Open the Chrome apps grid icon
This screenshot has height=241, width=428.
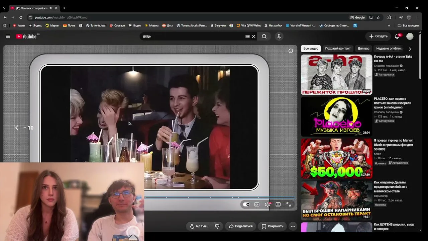pyautogui.click(x=4, y=25)
